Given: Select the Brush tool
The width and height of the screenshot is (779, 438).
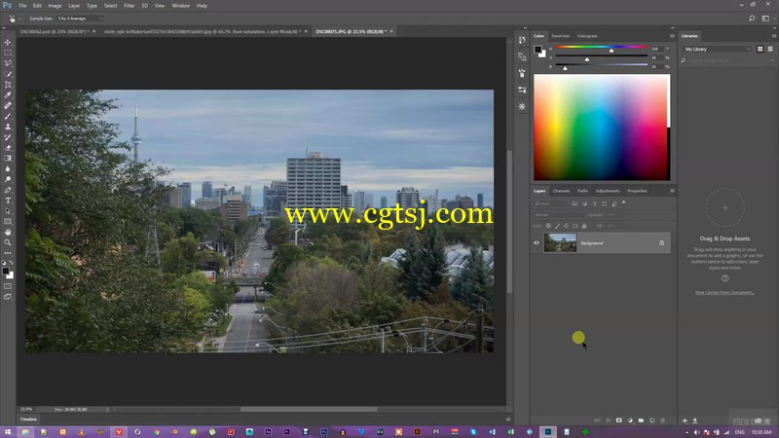Looking at the screenshot, I should (8, 116).
